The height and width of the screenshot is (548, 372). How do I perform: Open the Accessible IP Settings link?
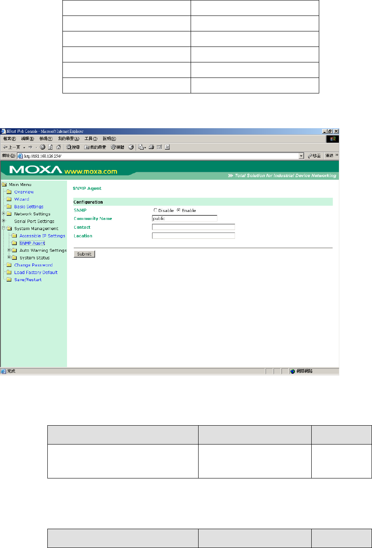(42, 236)
